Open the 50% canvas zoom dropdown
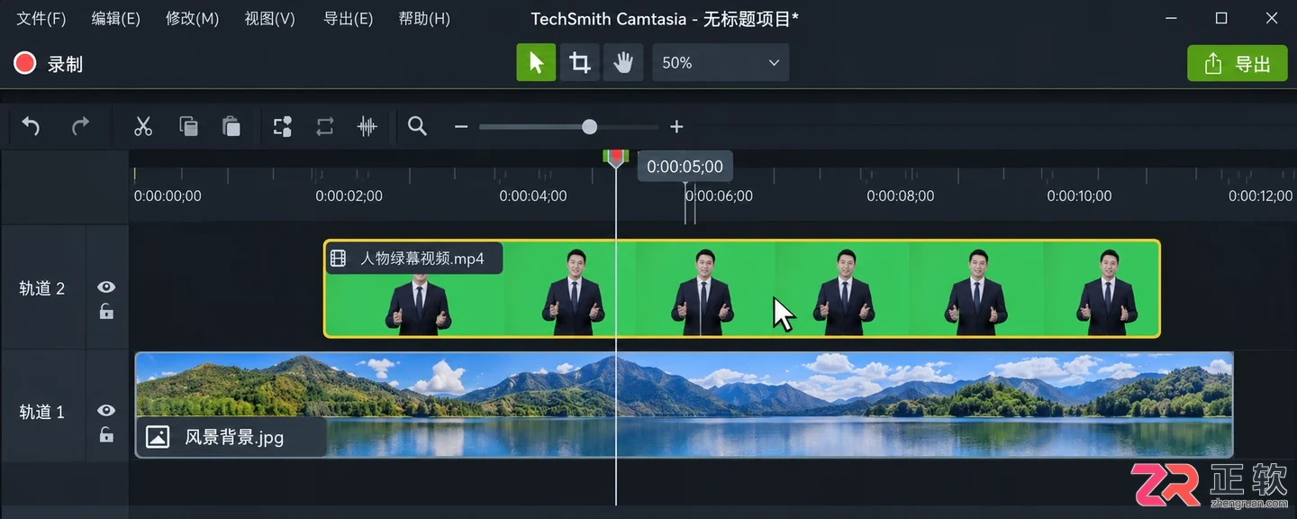 (721, 62)
